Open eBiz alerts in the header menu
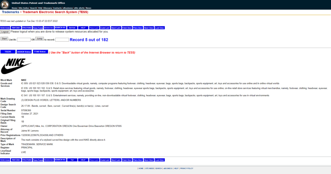 click(x=79, y=8)
